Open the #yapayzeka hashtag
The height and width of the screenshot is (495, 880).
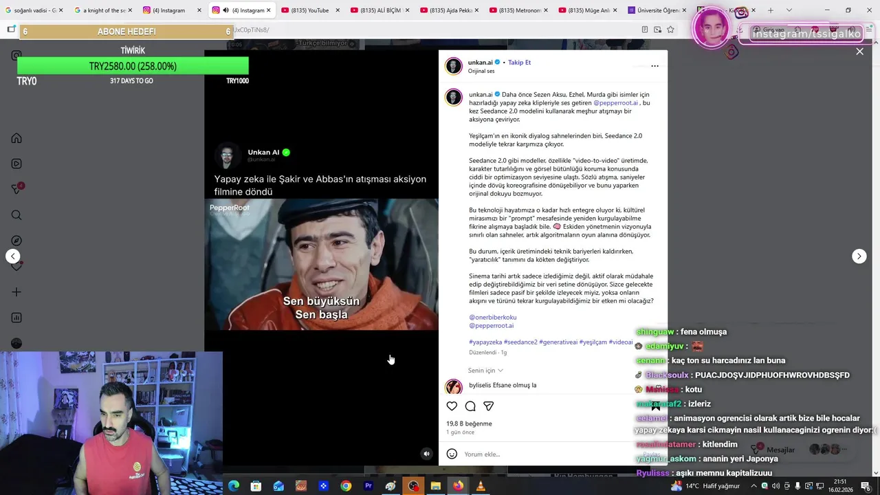485,342
